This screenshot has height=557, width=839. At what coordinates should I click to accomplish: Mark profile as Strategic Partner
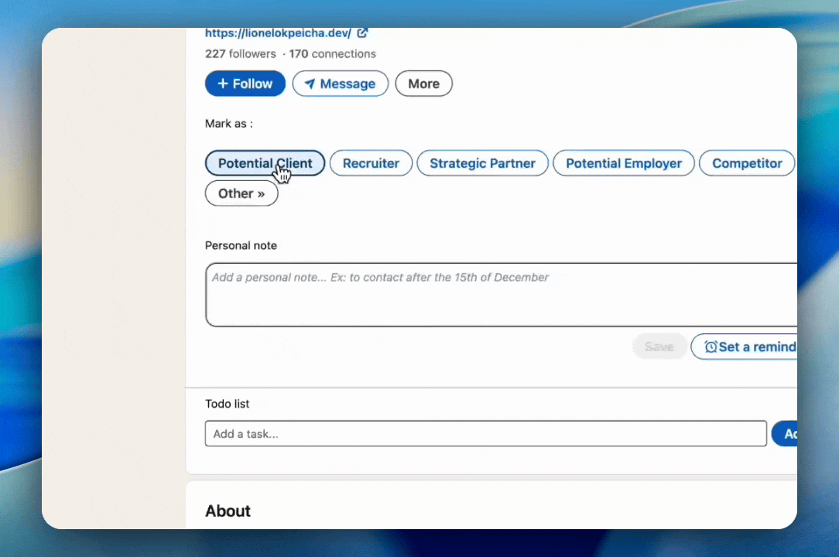point(482,163)
